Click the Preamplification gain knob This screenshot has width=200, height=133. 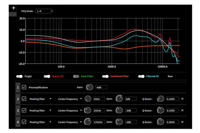pyautogui.click(x=90, y=87)
